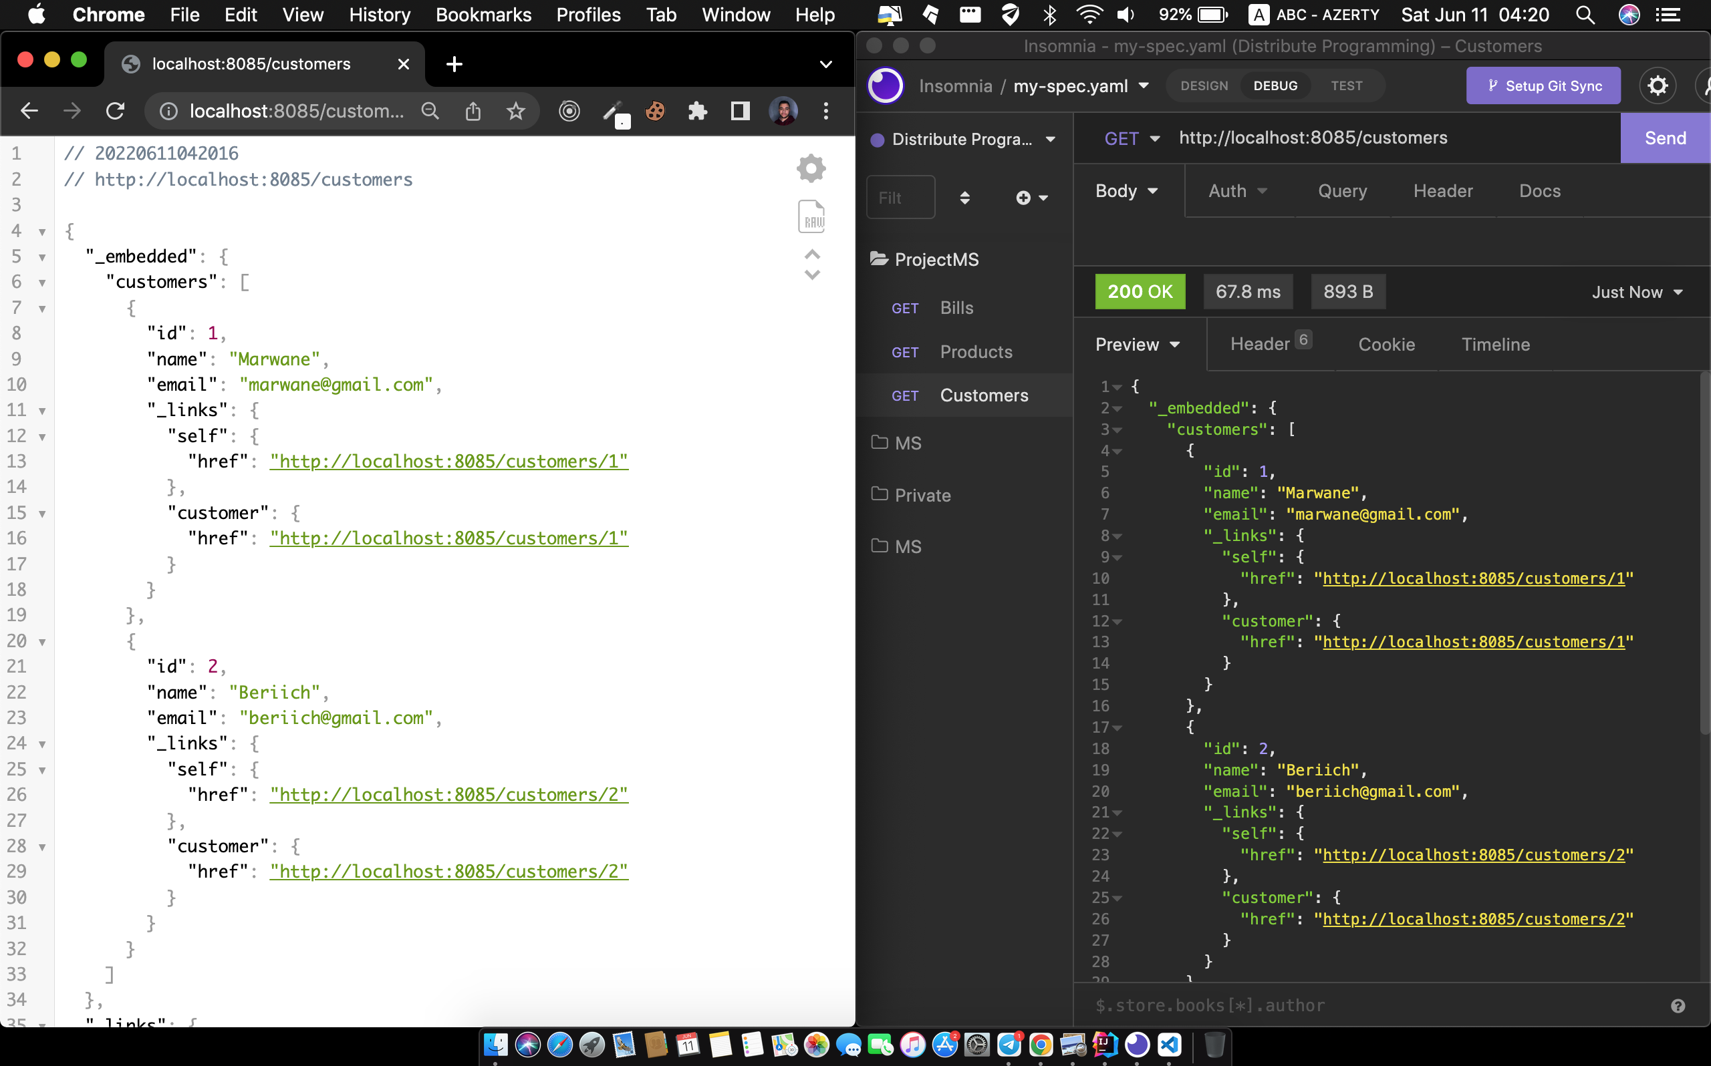This screenshot has height=1066, width=1711.
Task: Switch to DESIGN activity mode
Action: pyautogui.click(x=1204, y=86)
